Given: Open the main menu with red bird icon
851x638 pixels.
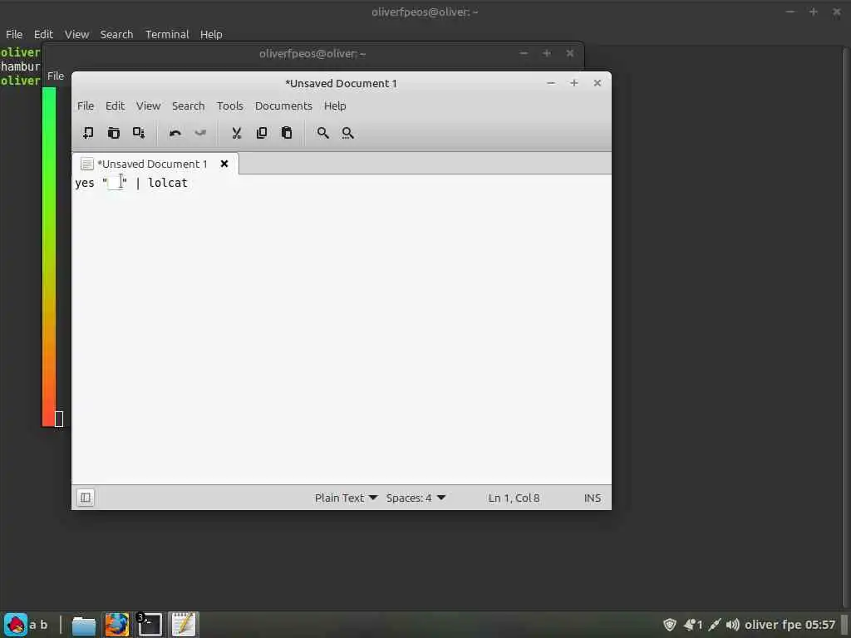Looking at the screenshot, I should 16,625.
